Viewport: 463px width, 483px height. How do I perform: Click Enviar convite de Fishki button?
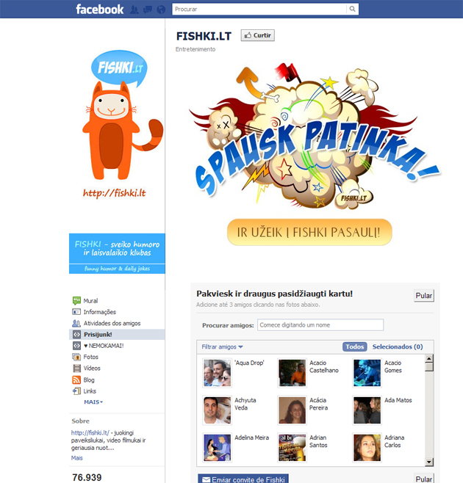point(243,479)
